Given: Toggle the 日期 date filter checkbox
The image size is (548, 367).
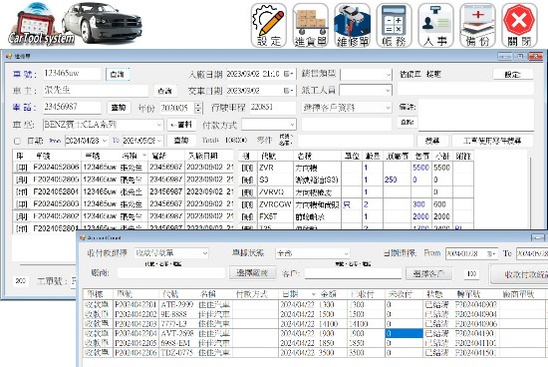Looking at the screenshot, I should 17,141.
